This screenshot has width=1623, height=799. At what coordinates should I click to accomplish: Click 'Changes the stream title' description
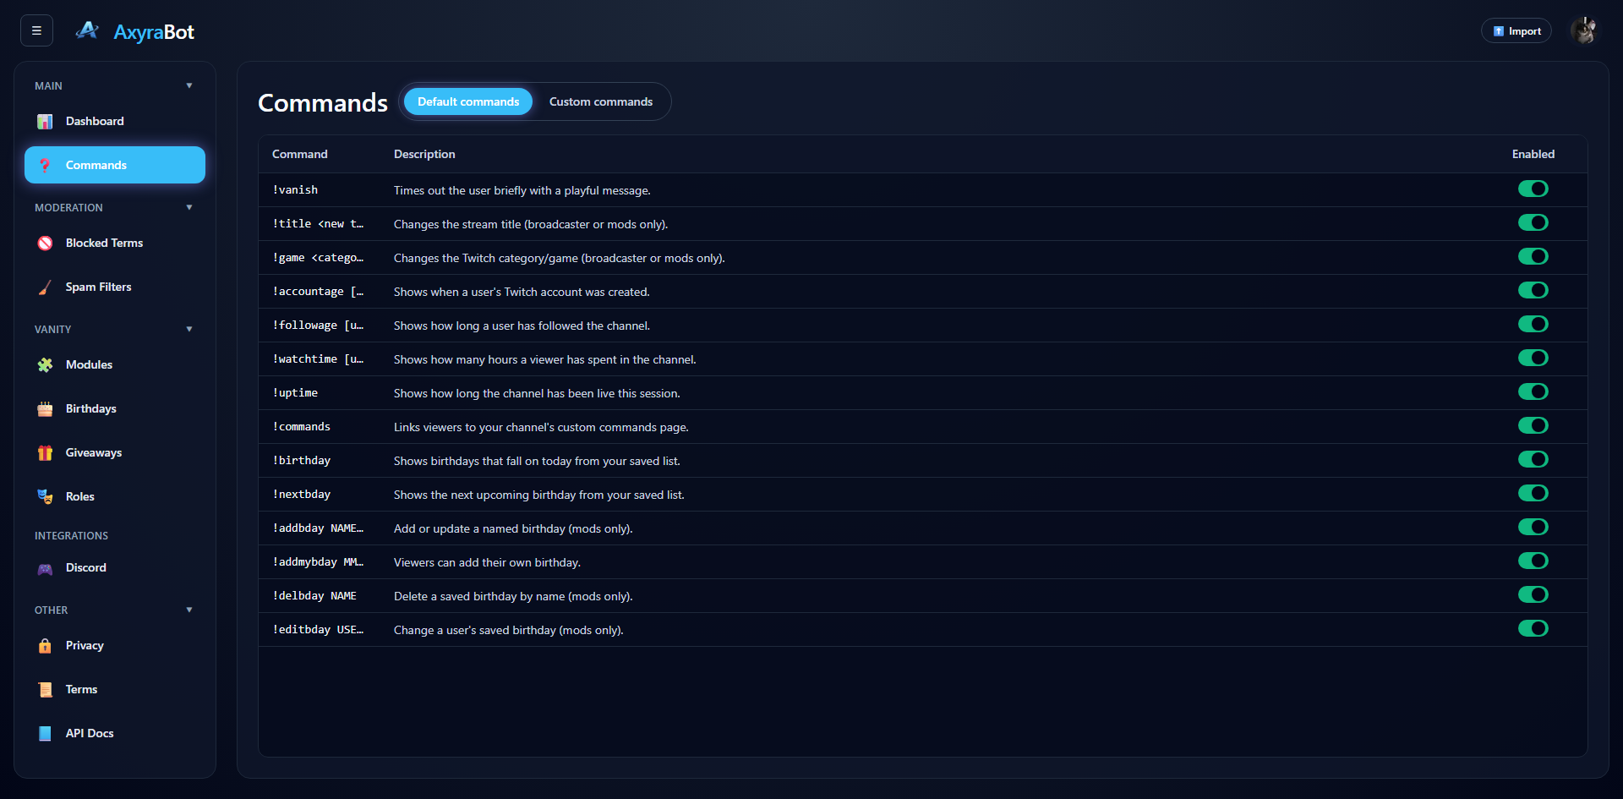coord(531,224)
